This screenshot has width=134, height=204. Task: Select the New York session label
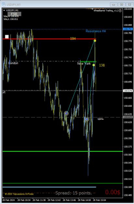[84, 64]
